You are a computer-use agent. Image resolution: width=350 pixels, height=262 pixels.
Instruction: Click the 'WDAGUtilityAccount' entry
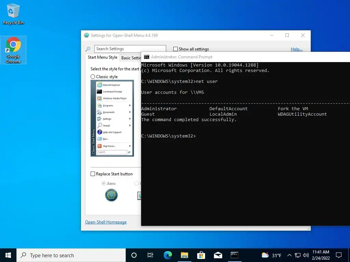[302, 114]
